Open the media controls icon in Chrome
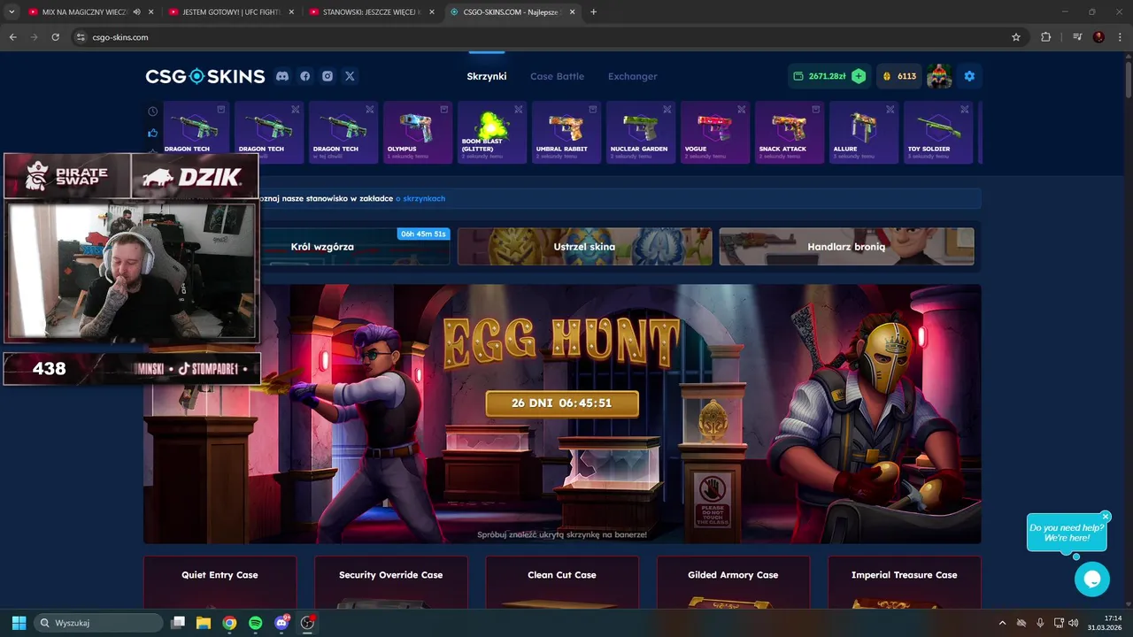The image size is (1133, 637). coord(1077,37)
